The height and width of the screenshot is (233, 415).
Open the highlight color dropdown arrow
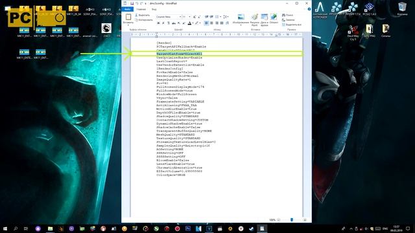pyautogui.click(x=200, y=23)
